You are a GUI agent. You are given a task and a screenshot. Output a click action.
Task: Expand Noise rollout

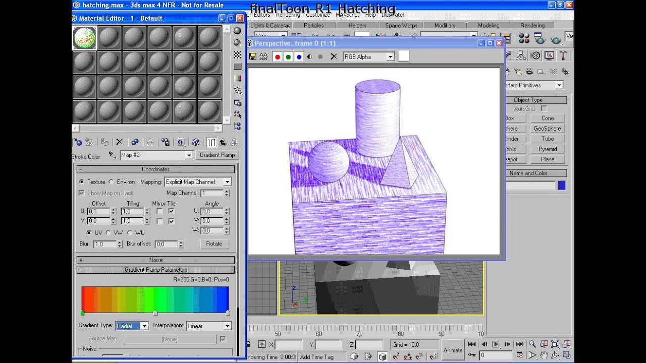155,260
